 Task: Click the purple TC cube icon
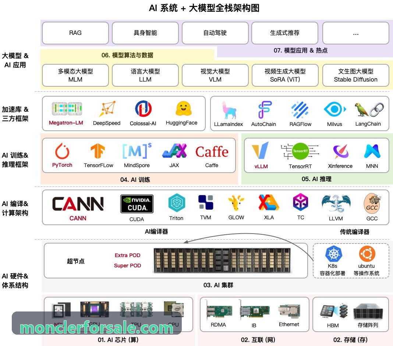pyautogui.click(x=301, y=202)
